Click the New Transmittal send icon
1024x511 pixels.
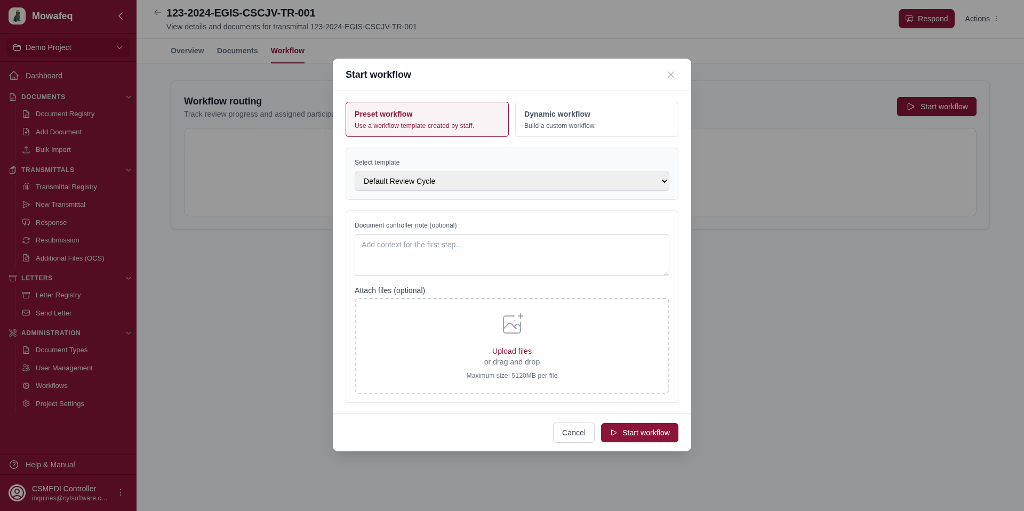[27, 205]
